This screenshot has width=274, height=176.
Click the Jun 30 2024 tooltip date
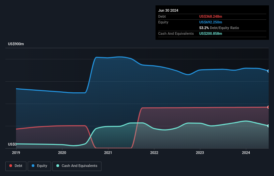[x=168, y=10]
